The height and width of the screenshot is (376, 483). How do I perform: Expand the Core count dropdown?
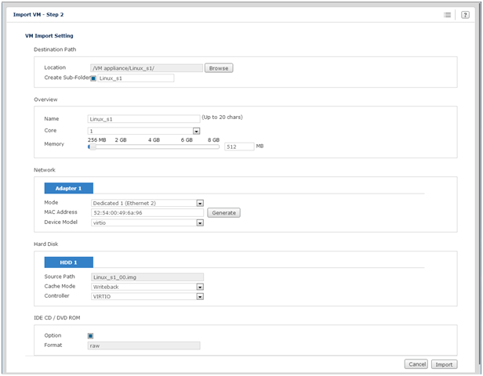(196, 131)
